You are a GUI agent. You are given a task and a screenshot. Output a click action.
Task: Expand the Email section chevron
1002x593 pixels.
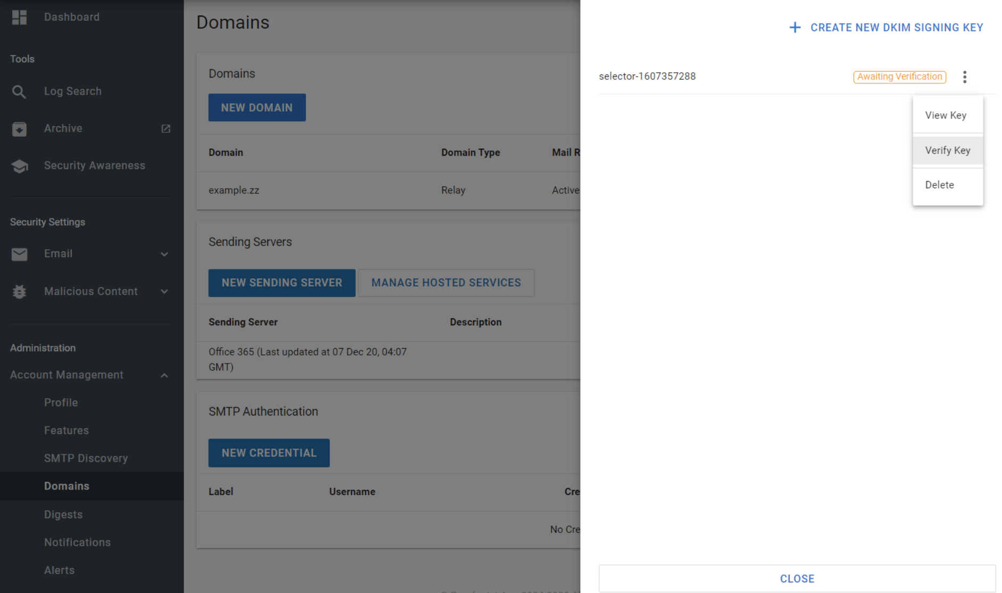tap(164, 255)
